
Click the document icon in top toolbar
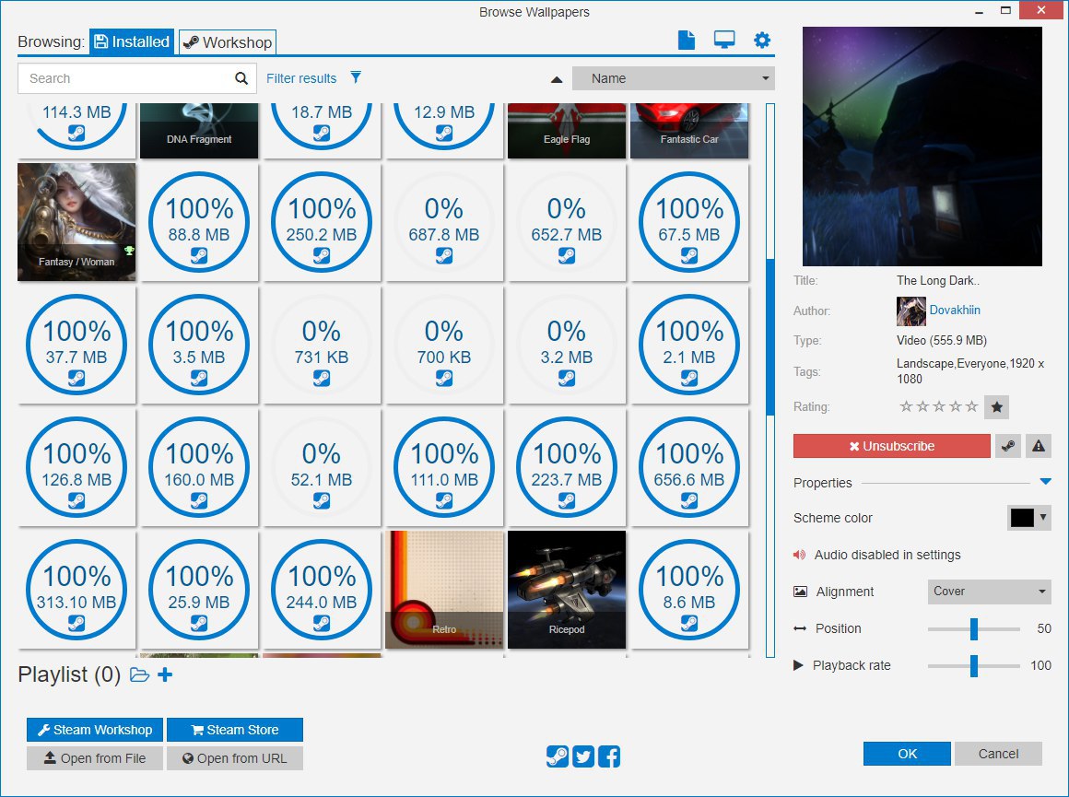(686, 41)
